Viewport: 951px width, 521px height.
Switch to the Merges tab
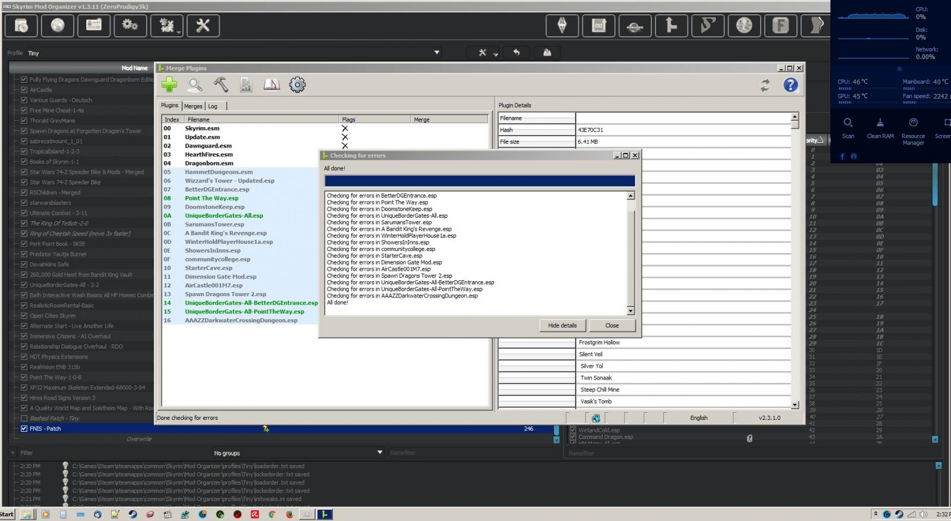coord(193,106)
